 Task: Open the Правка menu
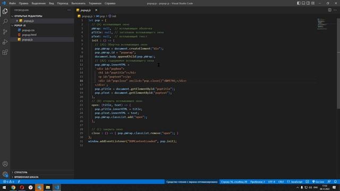click(23, 3)
